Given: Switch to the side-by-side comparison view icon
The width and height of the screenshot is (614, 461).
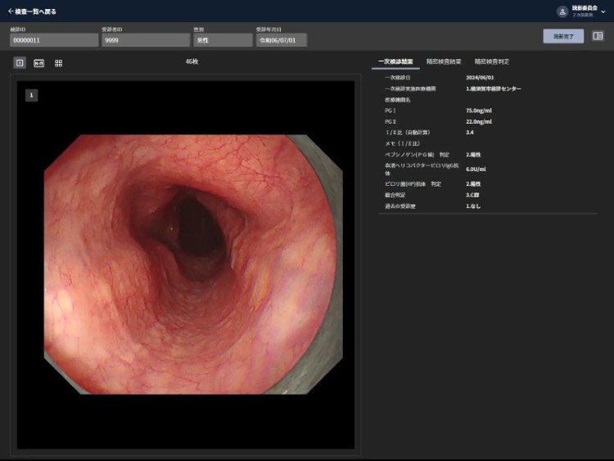Looking at the screenshot, I should tap(38, 63).
